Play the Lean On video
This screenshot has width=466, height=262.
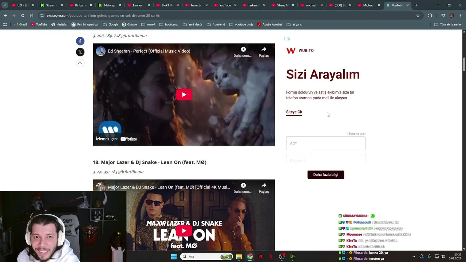coord(184,231)
